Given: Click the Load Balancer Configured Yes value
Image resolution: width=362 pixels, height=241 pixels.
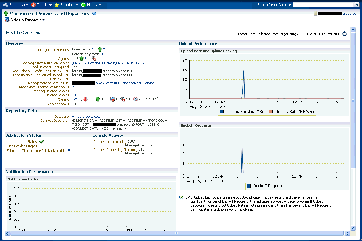Looking at the screenshot, I should coord(75,67).
